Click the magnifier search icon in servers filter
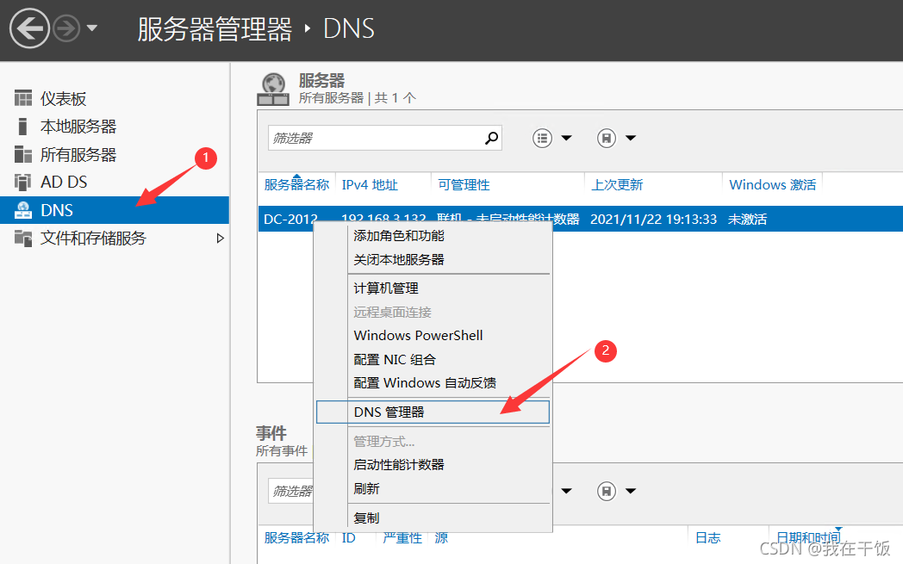Image resolution: width=903 pixels, height=564 pixels. point(492,138)
